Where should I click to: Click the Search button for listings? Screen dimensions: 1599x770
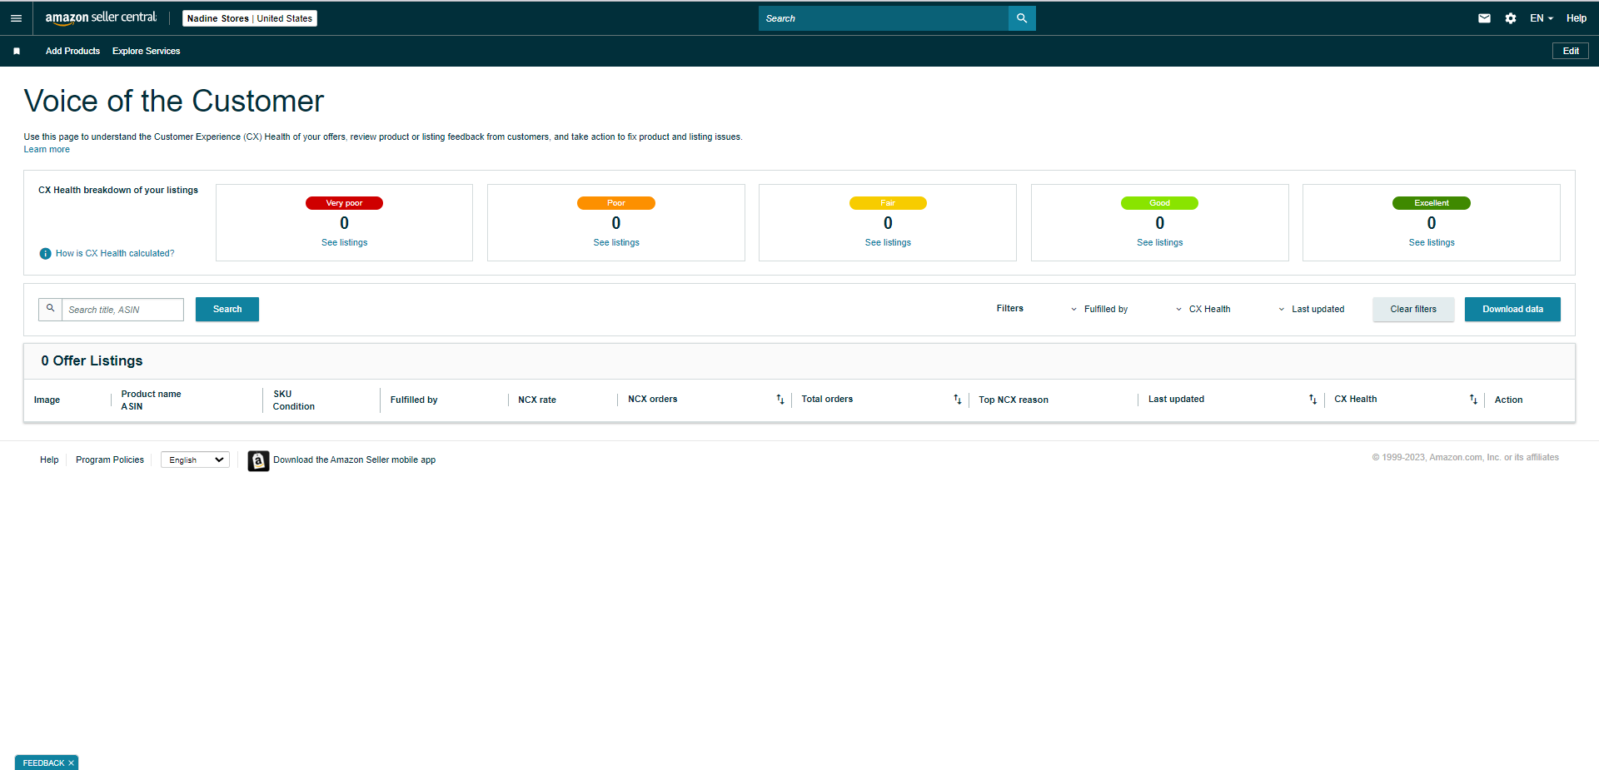click(227, 309)
